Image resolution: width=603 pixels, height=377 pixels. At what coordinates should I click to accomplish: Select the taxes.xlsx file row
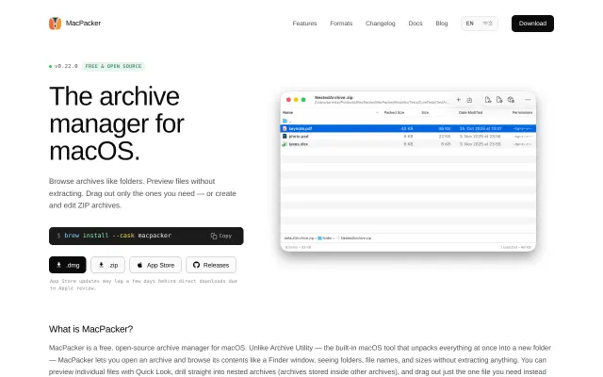[x=408, y=144]
